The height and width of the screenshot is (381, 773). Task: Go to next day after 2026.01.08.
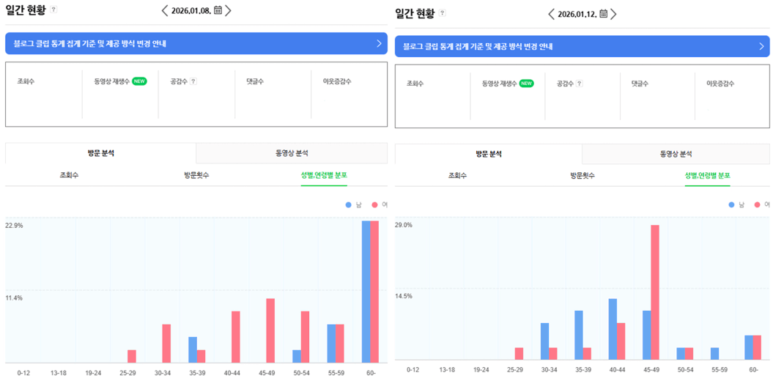point(229,10)
